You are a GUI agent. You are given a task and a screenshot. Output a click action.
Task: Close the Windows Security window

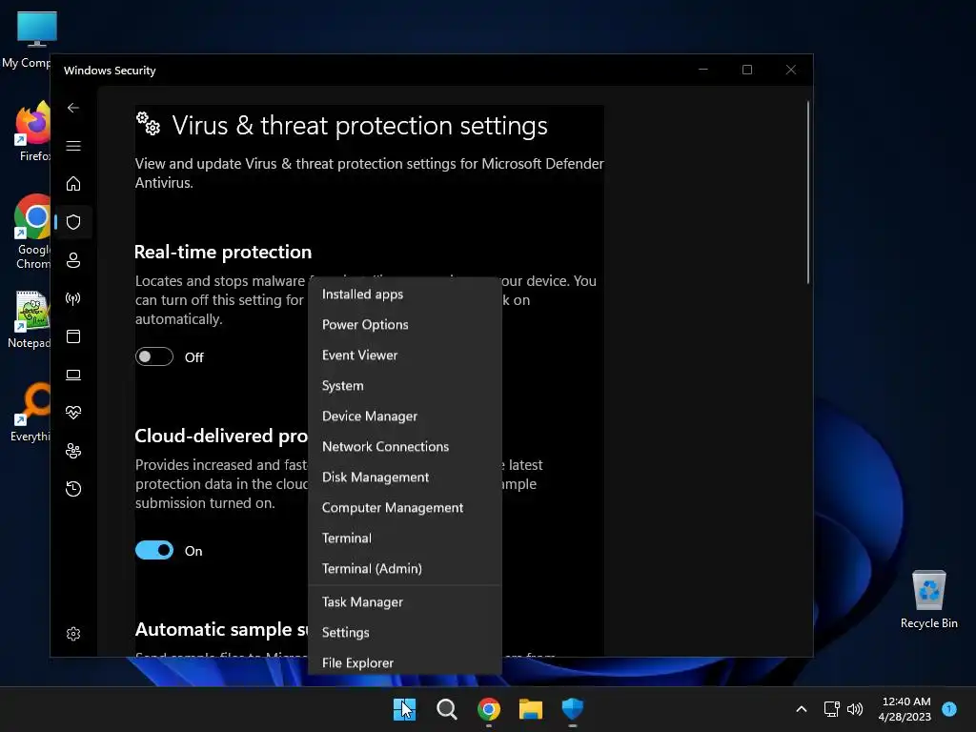[791, 70]
